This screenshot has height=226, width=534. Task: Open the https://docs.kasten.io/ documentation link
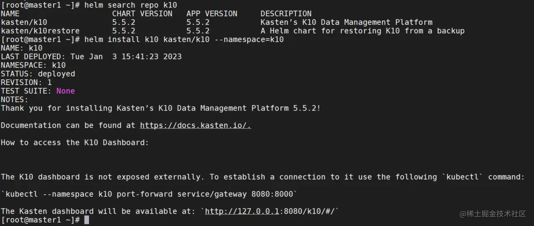[196, 125]
